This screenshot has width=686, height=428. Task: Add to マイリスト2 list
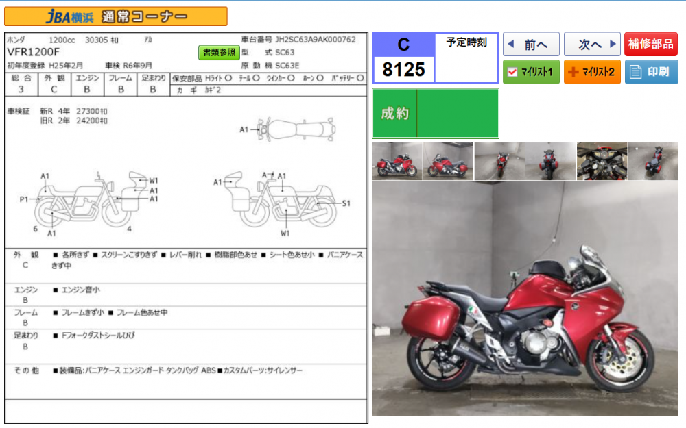coord(592,72)
